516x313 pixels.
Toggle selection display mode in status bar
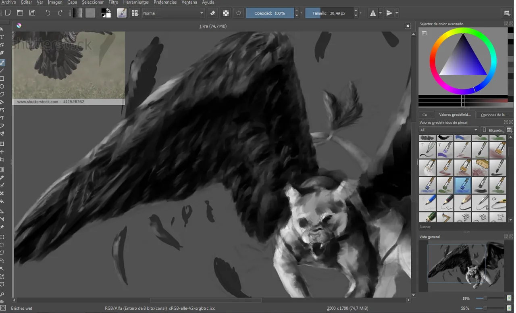point(3,308)
